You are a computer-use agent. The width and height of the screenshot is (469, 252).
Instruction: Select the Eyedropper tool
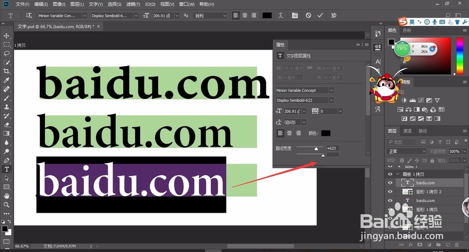point(6,80)
